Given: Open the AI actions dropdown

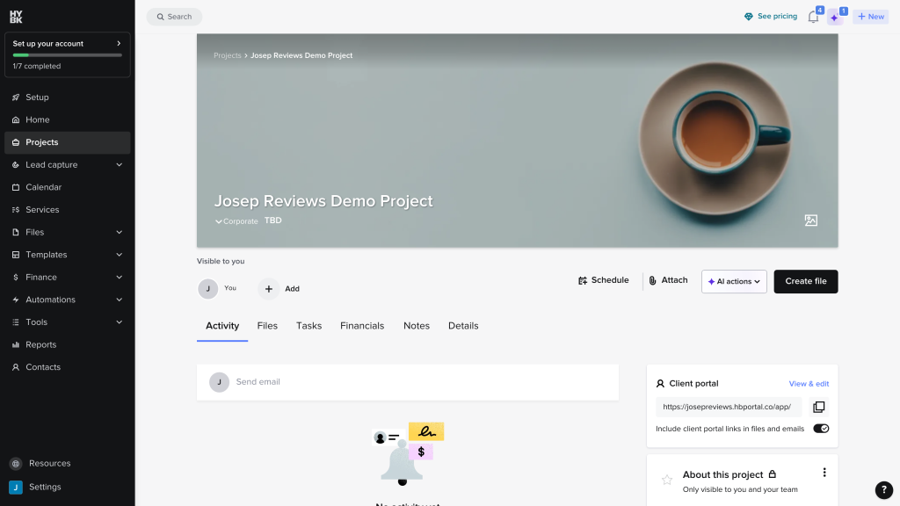Looking at the screenshot, I should coord(734,282).
